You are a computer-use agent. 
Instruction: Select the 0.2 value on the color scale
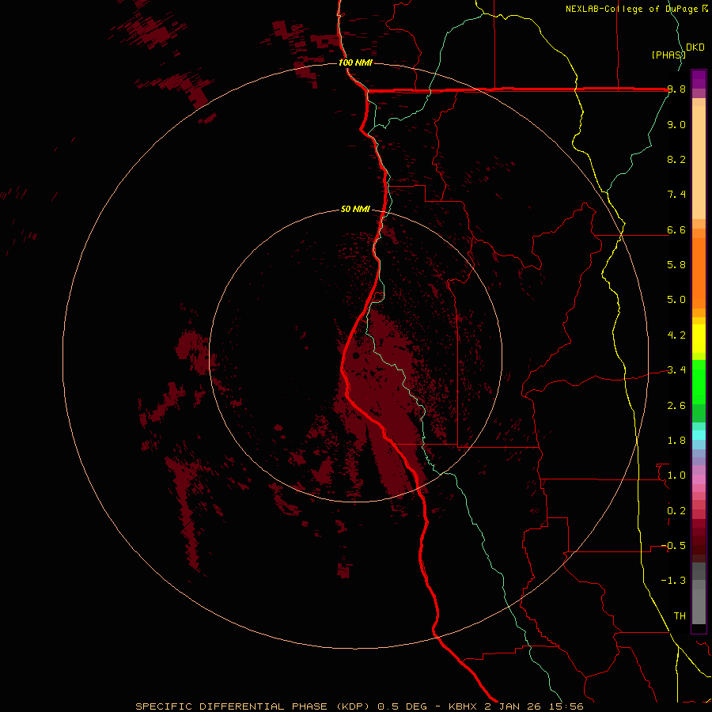click(676, 511)
